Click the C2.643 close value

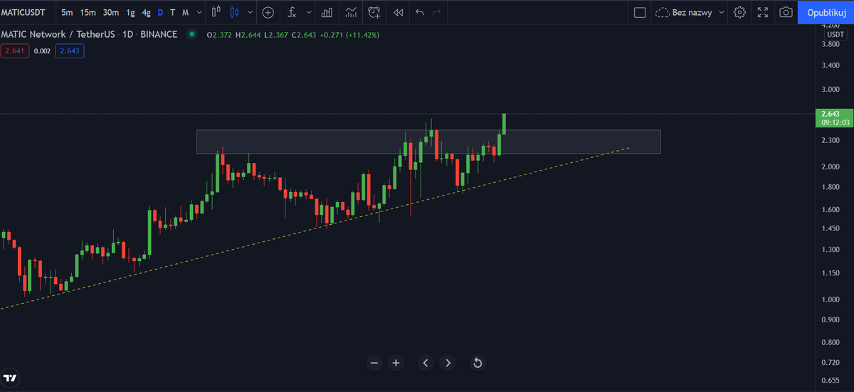(305, 34)
